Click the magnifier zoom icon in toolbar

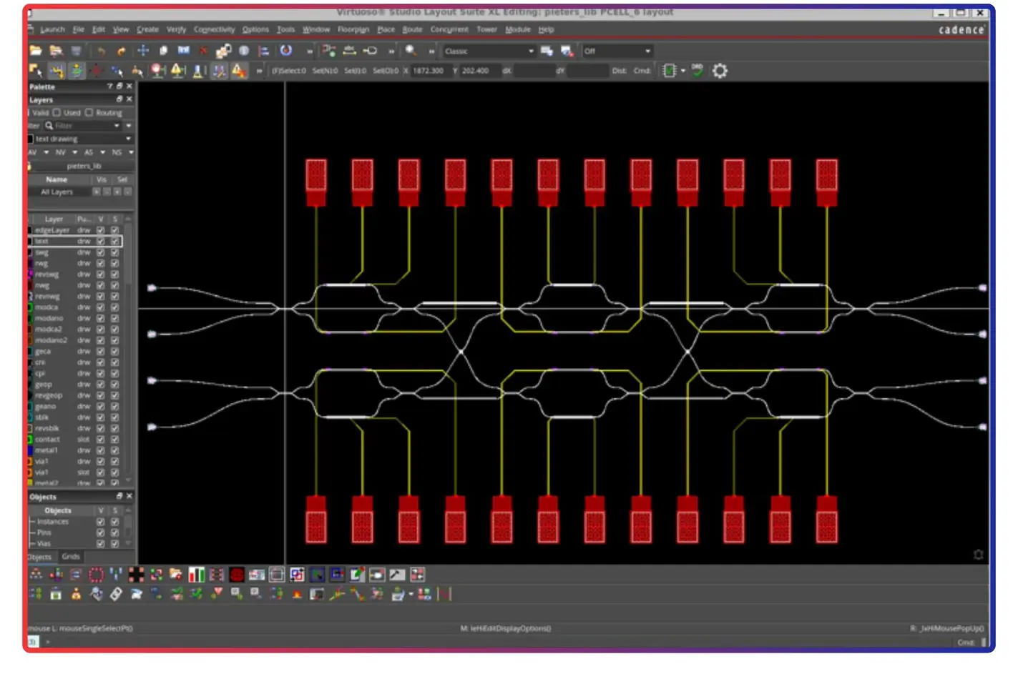coord(411,51)
